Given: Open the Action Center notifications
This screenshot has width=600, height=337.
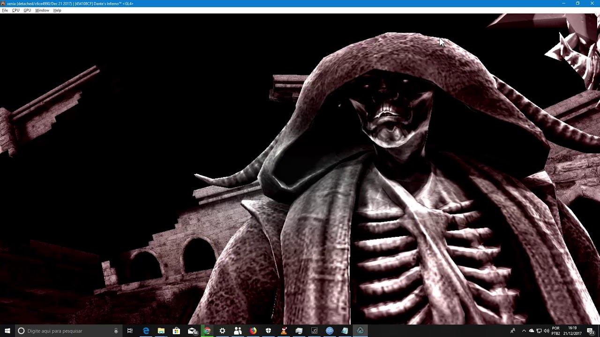Looking at the screenshot, I should tap(591, 331).
